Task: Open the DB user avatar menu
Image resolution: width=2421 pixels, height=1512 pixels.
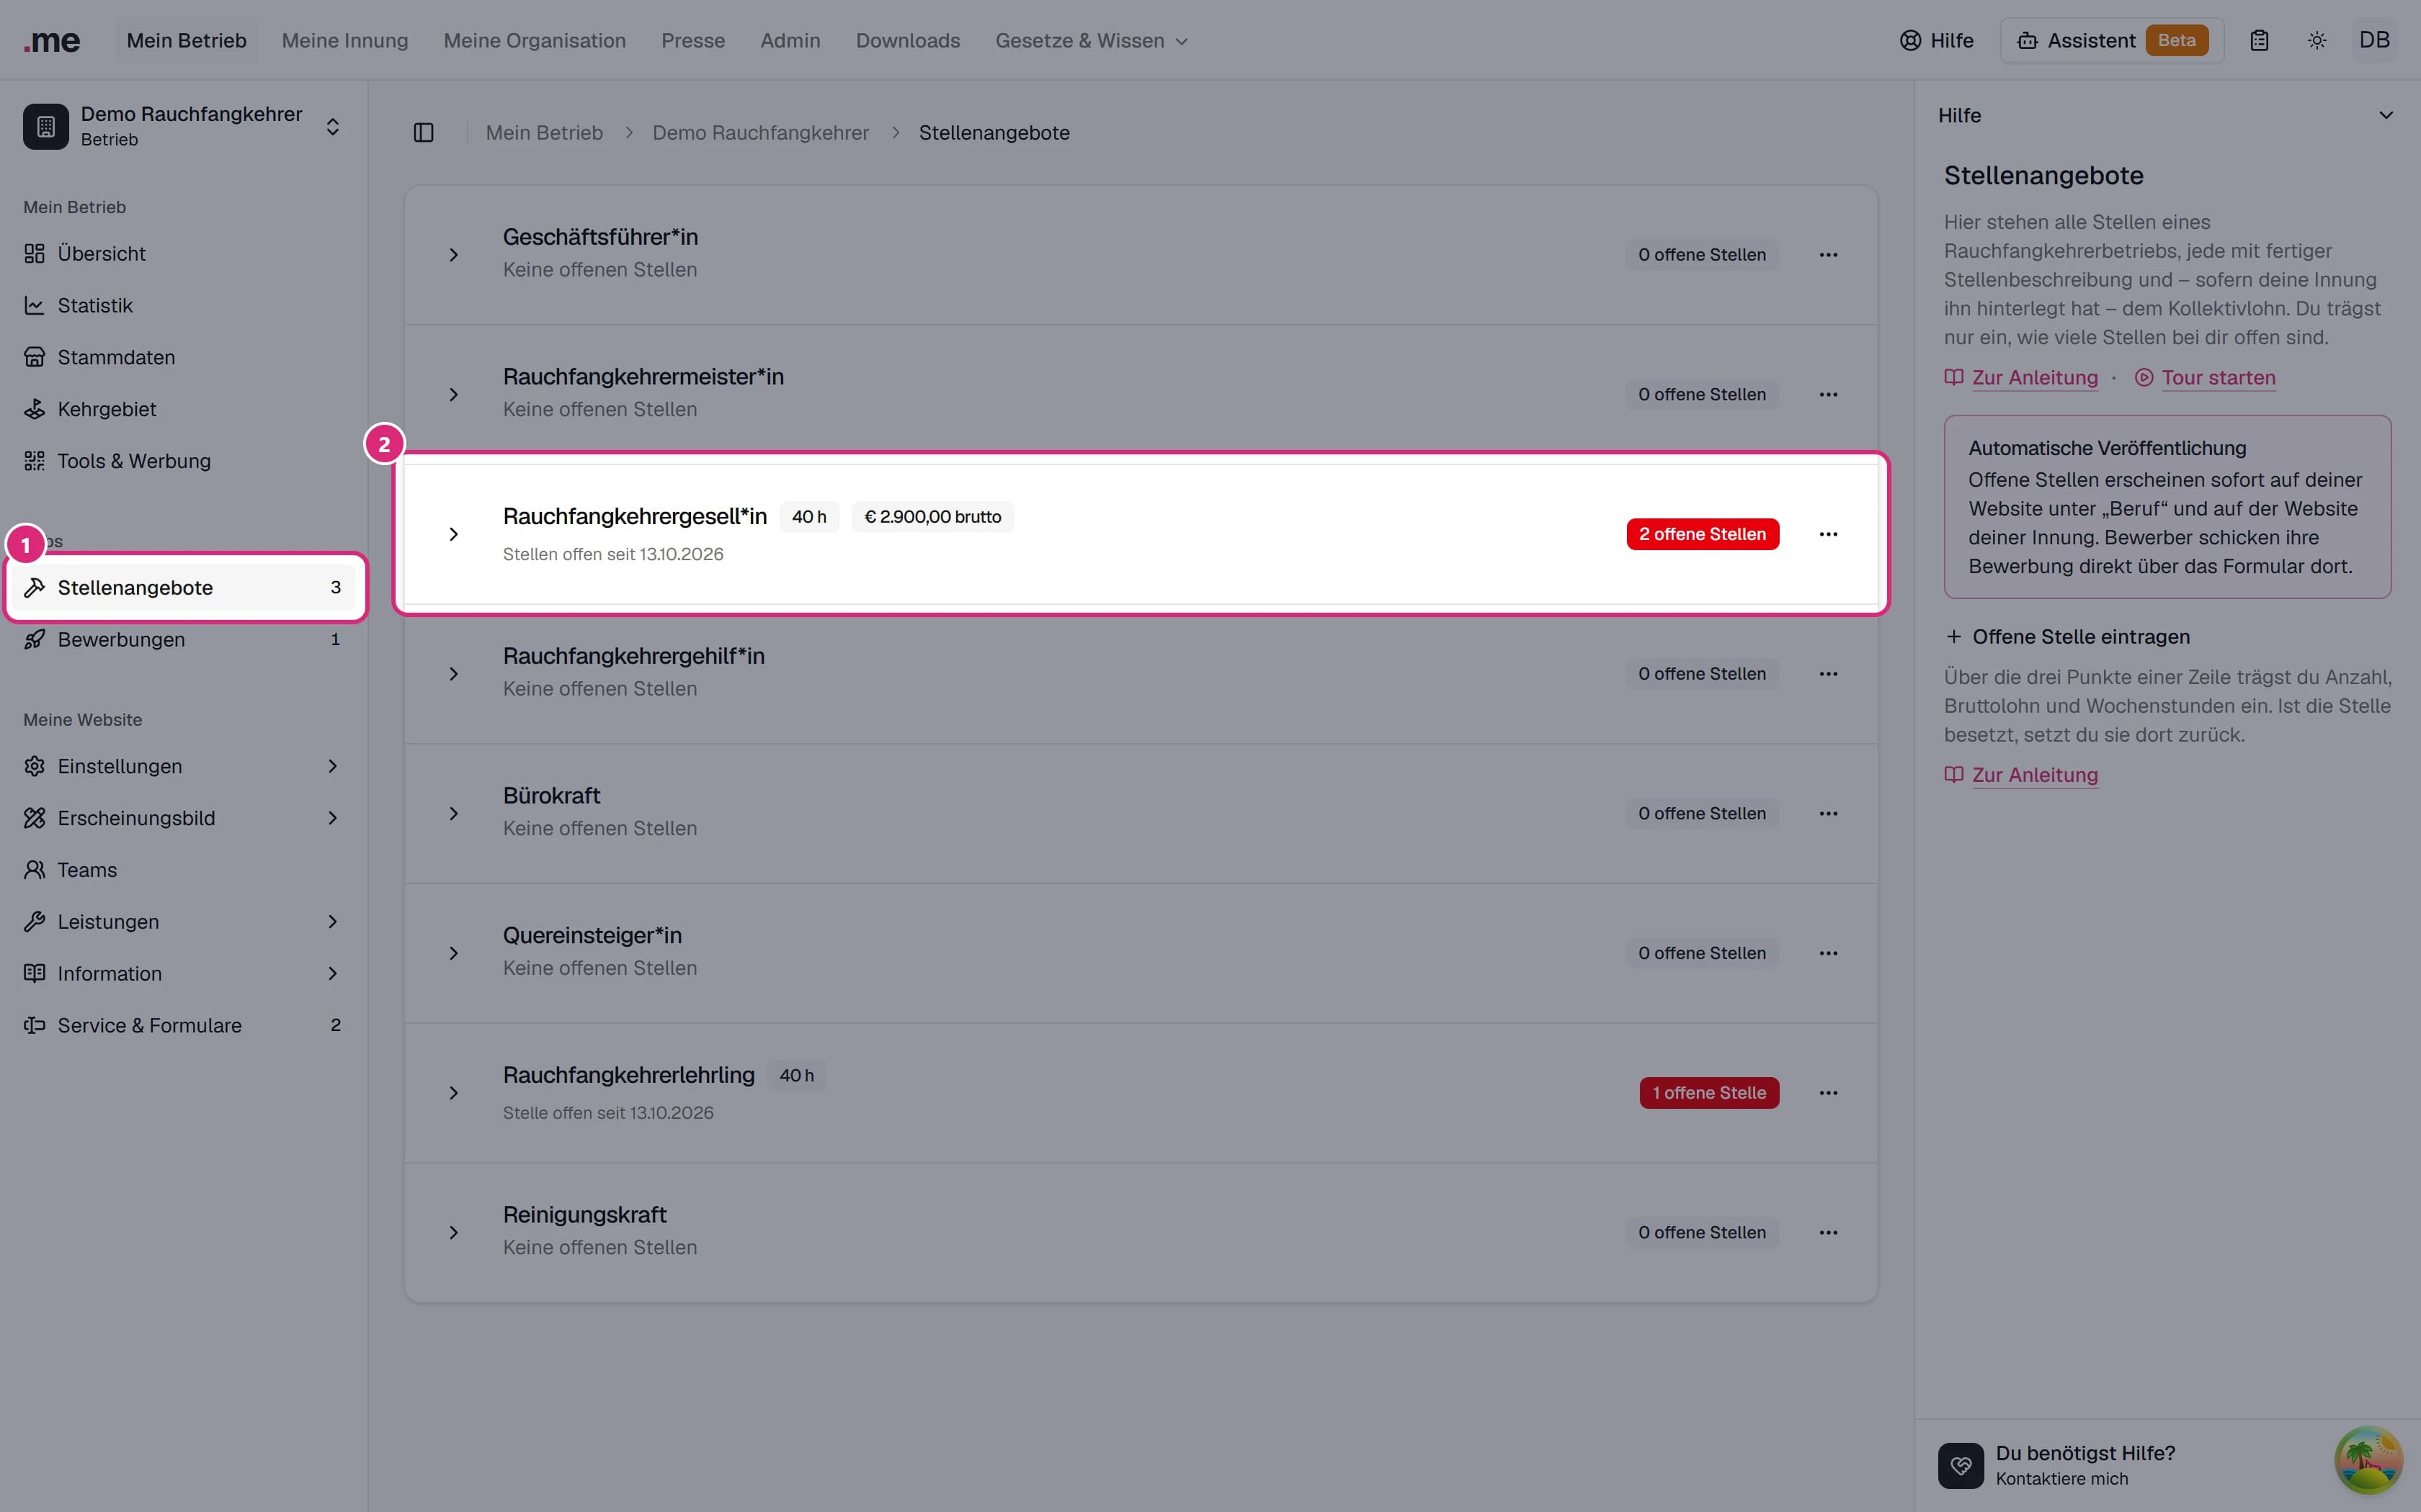Action: (x=2374, y=41)
